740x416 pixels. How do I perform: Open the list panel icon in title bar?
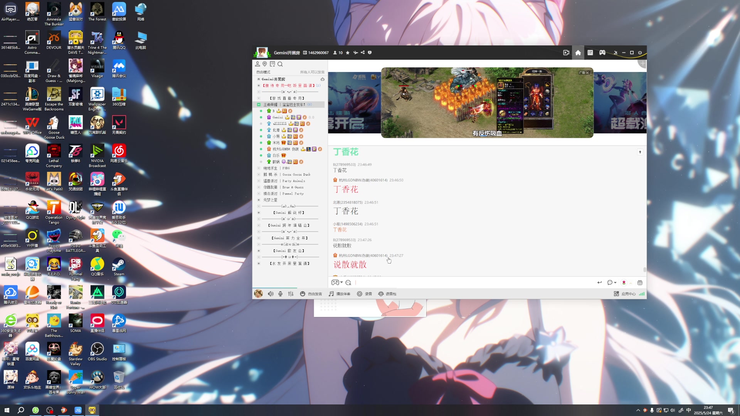click(590, 53)
